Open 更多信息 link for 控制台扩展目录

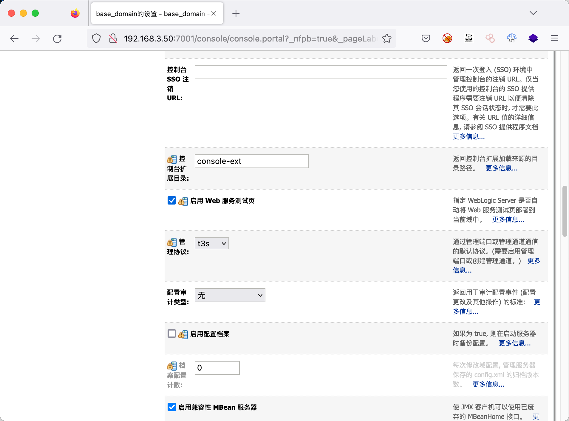(x=501, y=168)
